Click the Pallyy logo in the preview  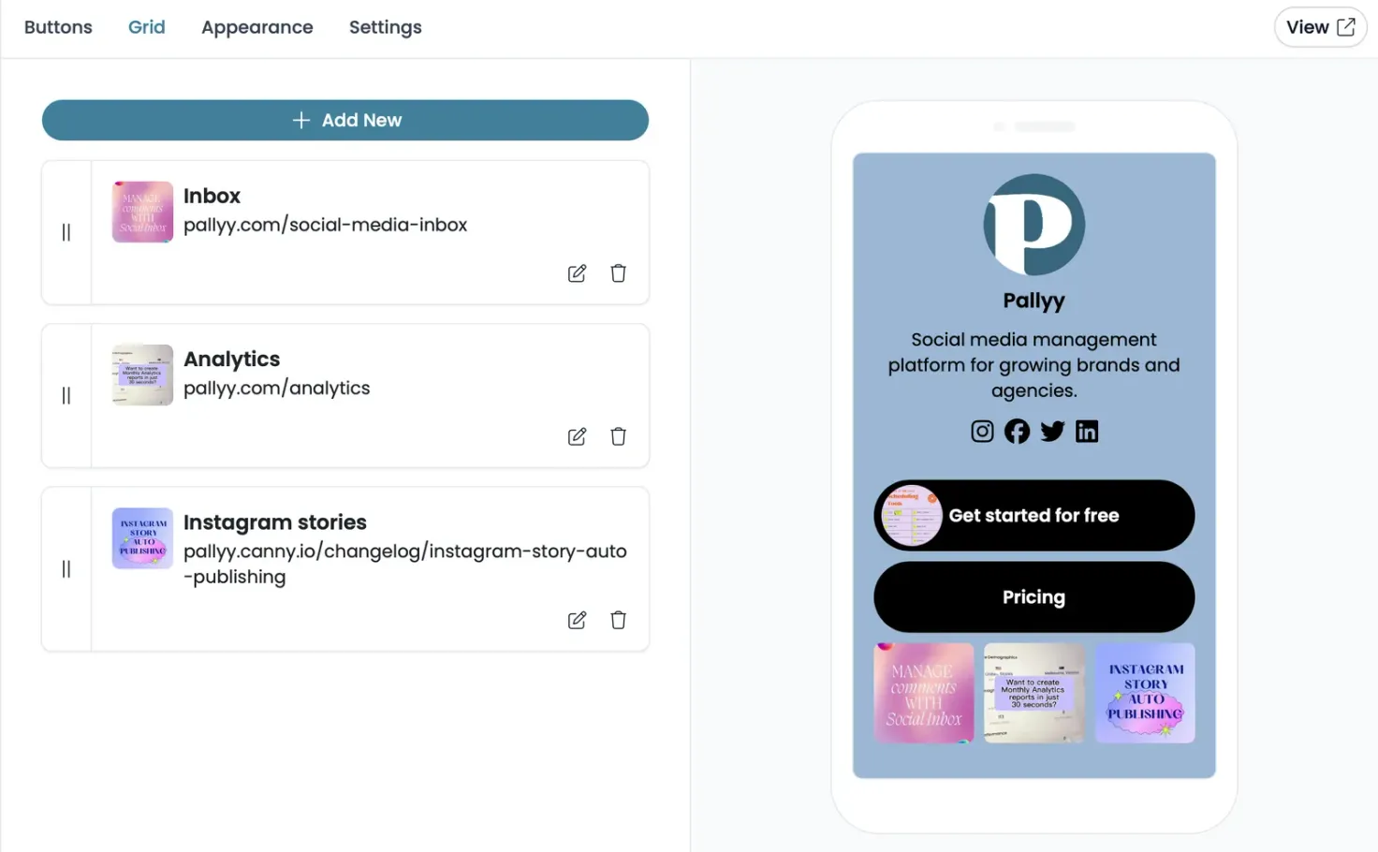[x=1034, y=225]
